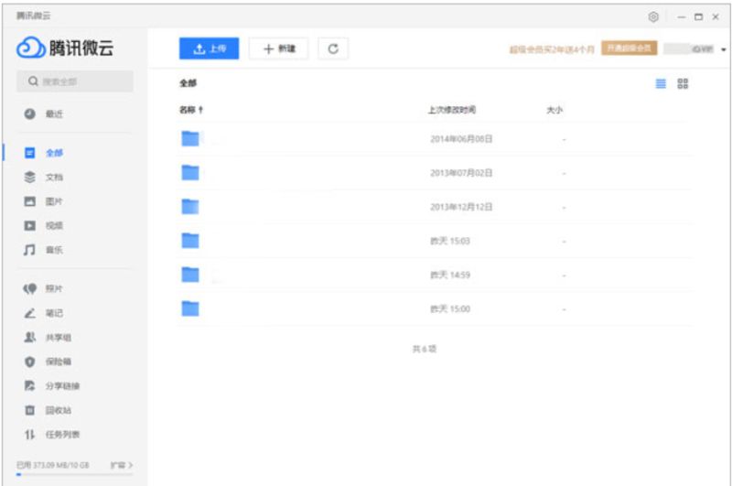The width and height of the screenshot is (732, 486).
Task: Click the blue 上传 upload button
Action: (209, 49)
